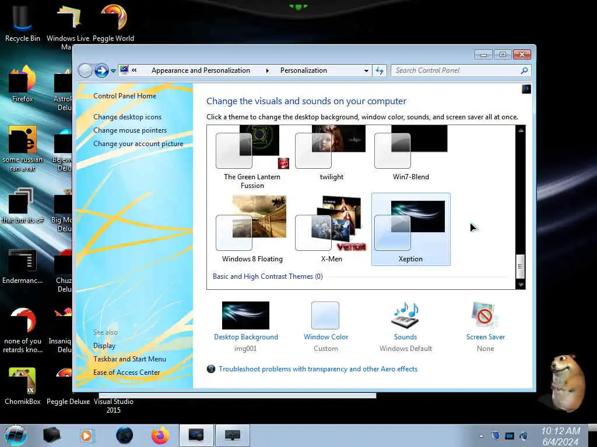Screen dimensions: 597x447
Task: Open the Sounds settings
Action: 406,327
